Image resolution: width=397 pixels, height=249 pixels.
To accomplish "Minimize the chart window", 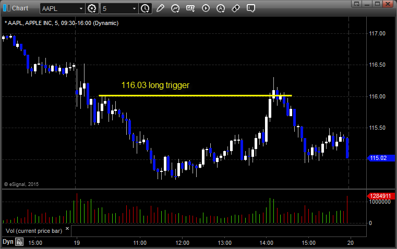I will [x=367, y=4].
